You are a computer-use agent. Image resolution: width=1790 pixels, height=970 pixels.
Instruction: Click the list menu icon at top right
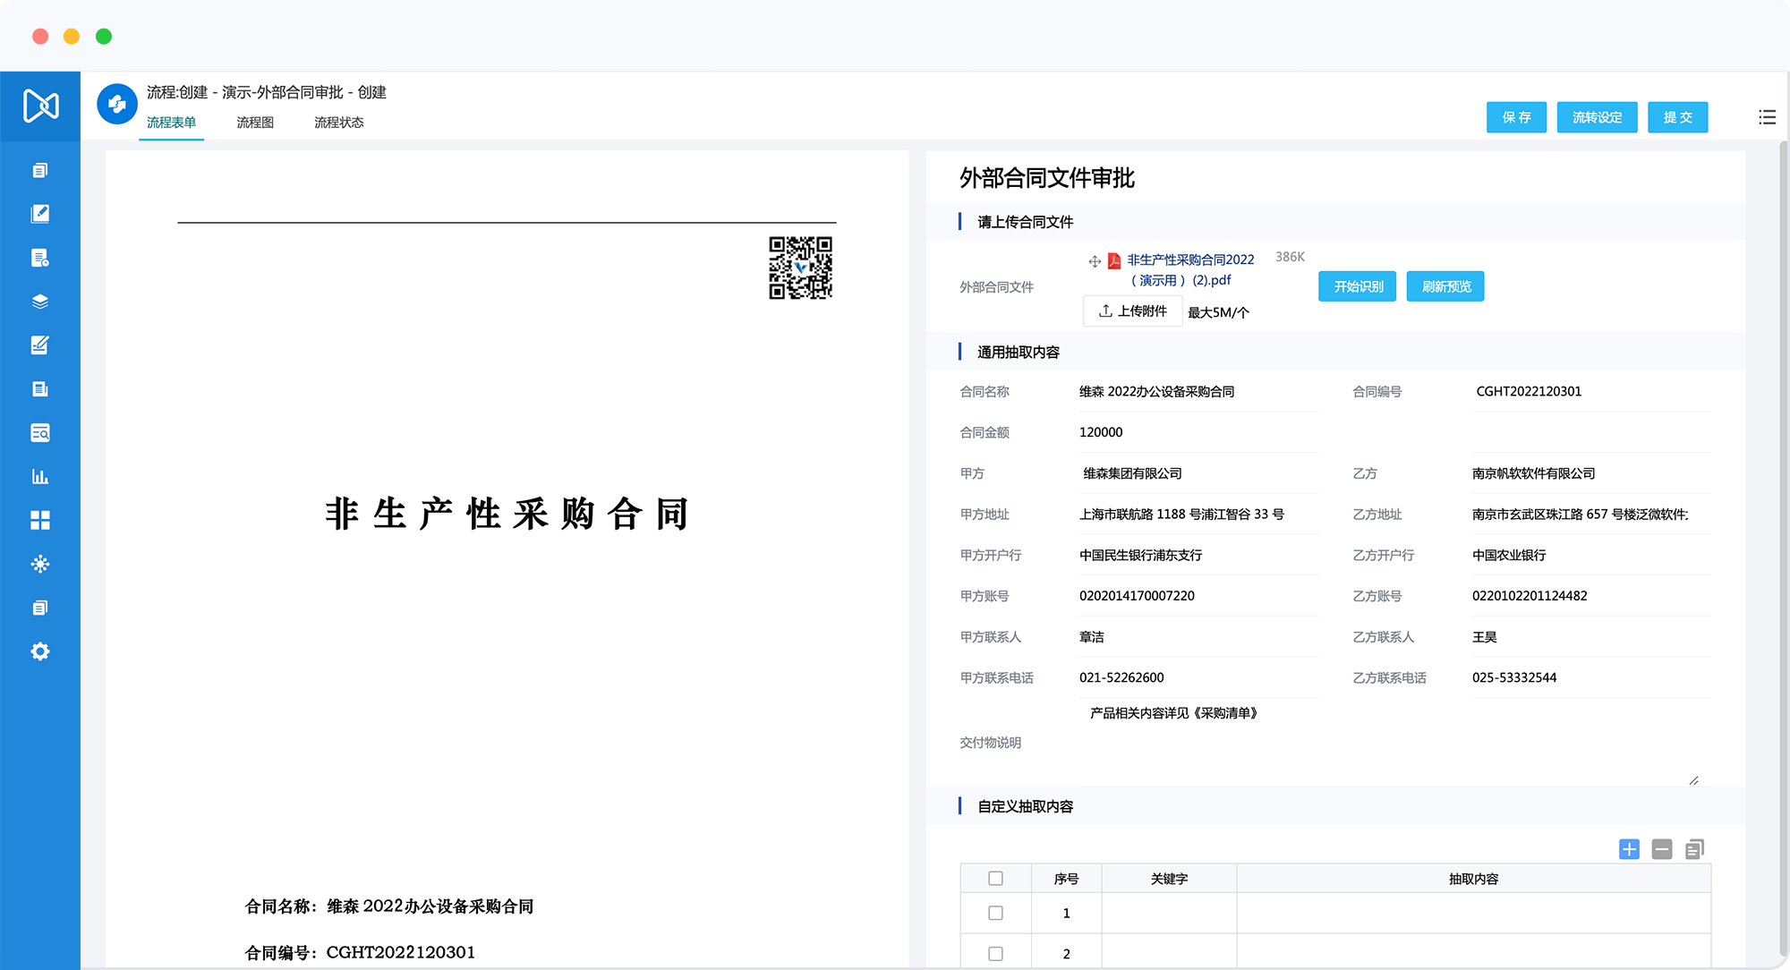pos(1767,117)
